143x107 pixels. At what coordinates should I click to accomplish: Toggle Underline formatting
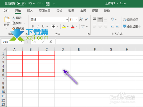tap(43, 26)
